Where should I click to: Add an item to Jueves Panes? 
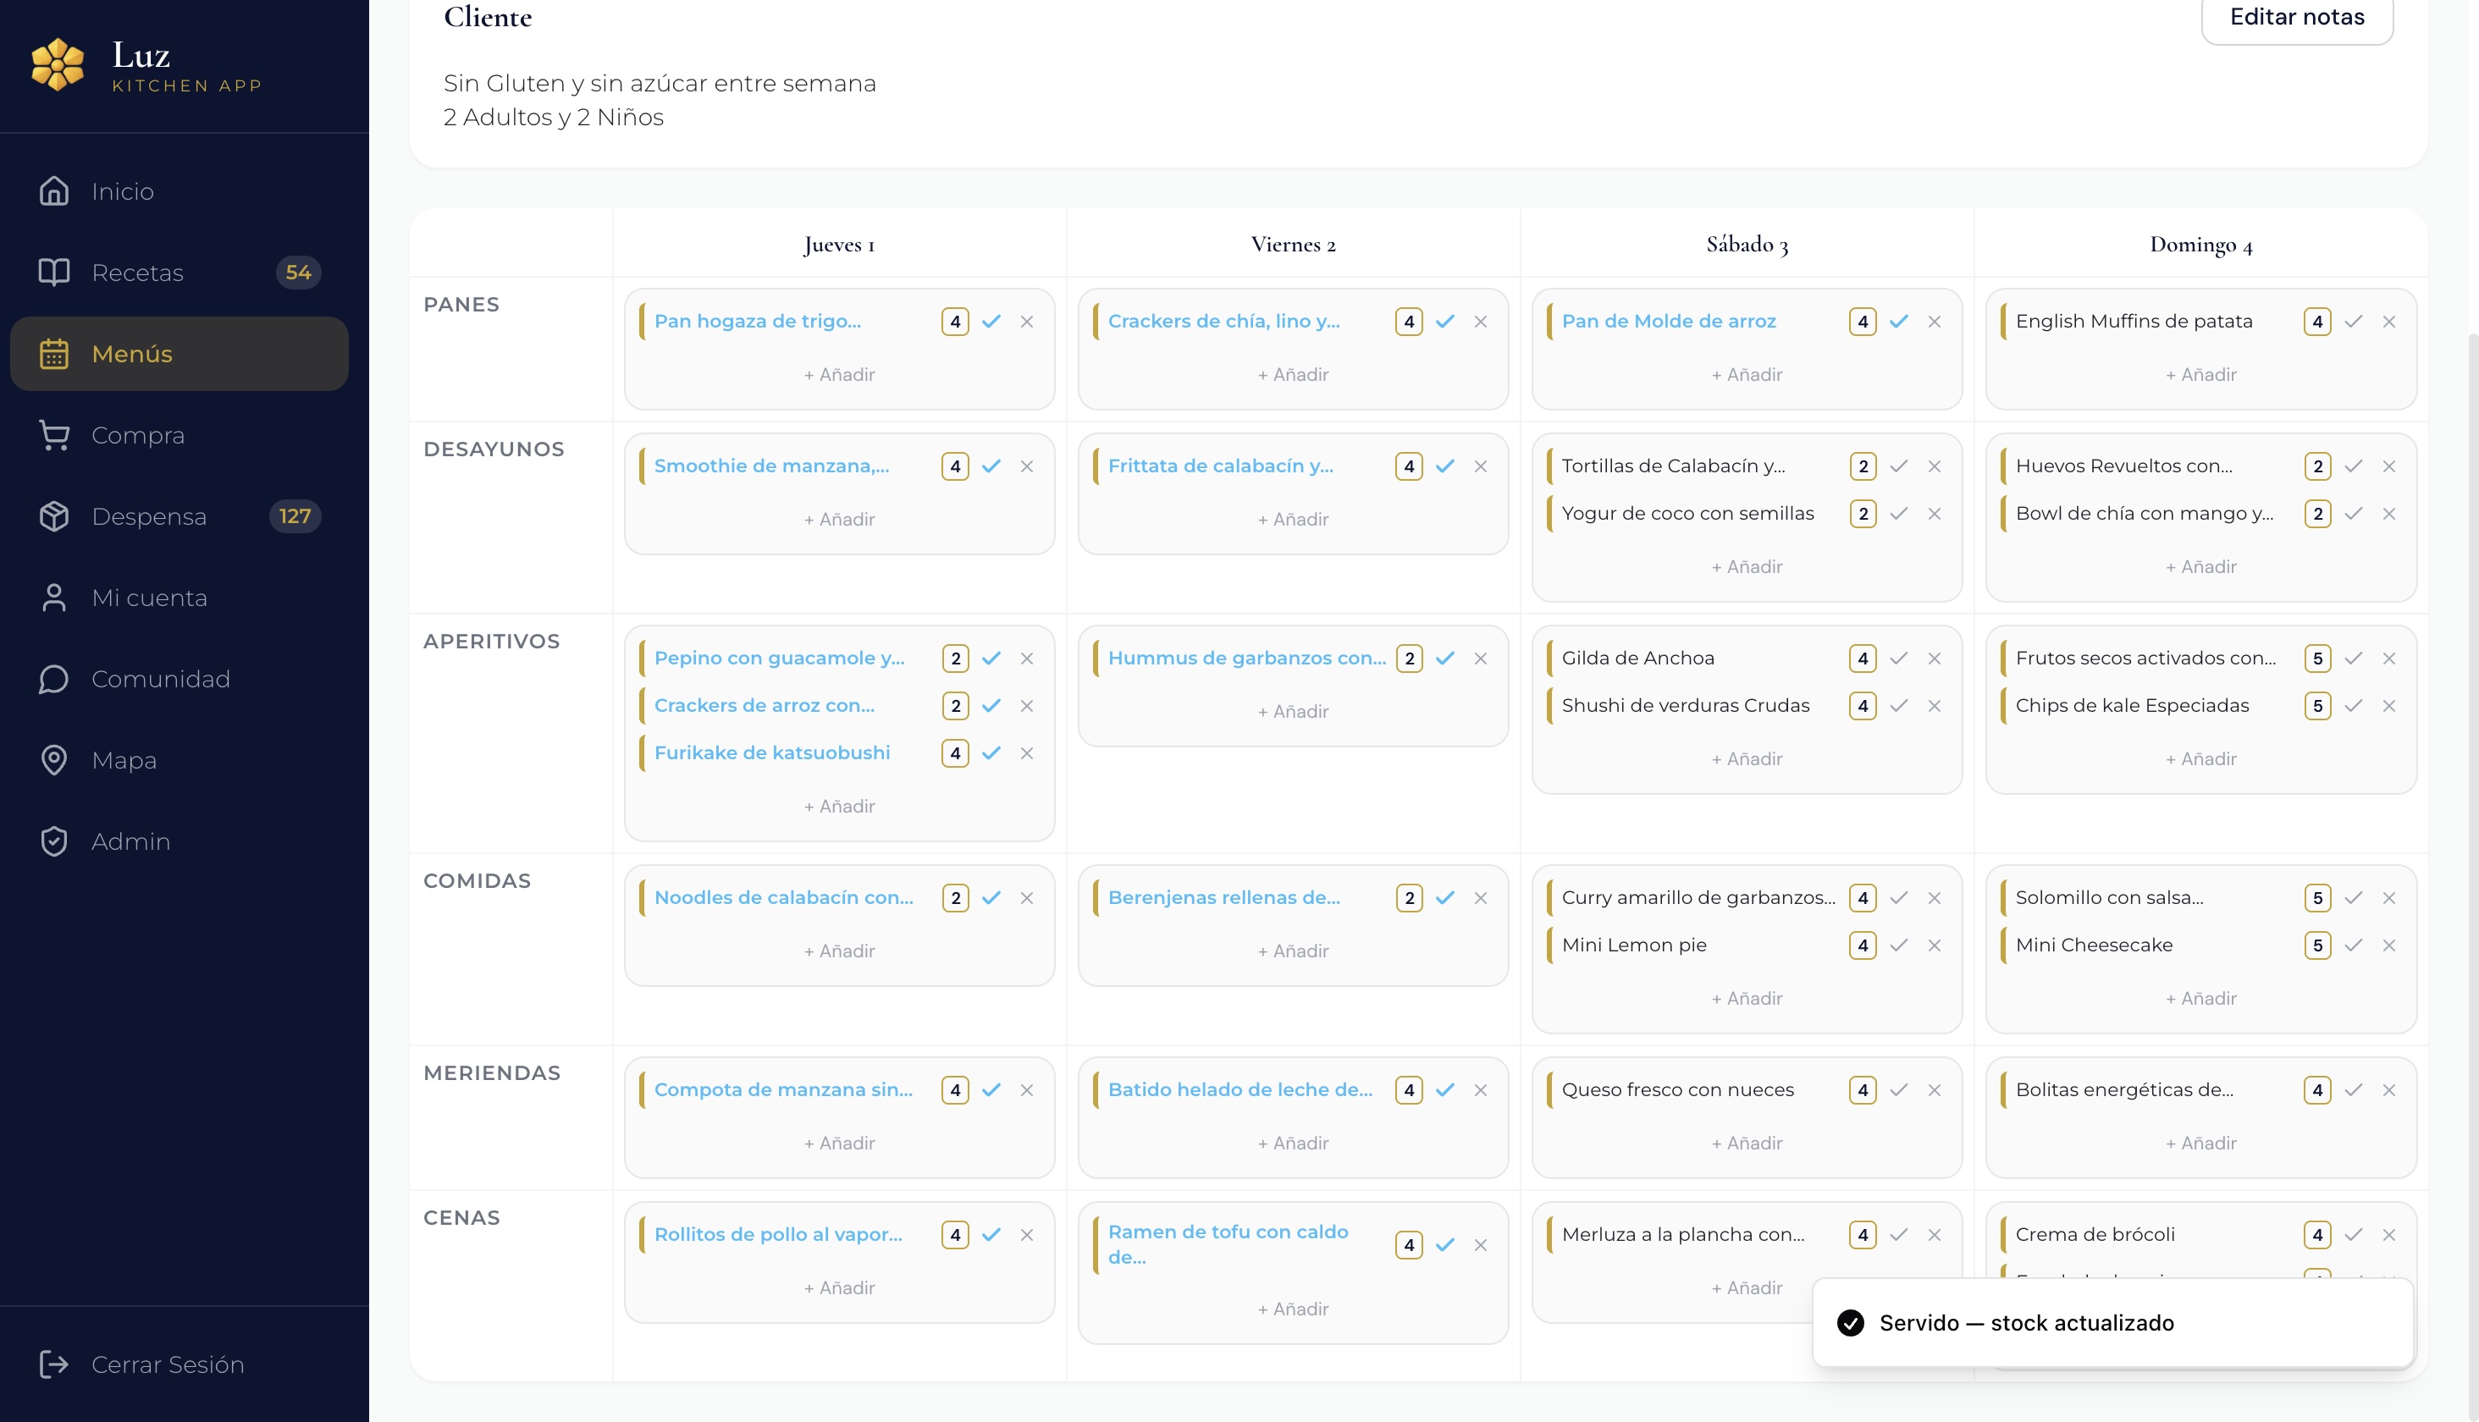pyautogui.click(x=839, y=375)
